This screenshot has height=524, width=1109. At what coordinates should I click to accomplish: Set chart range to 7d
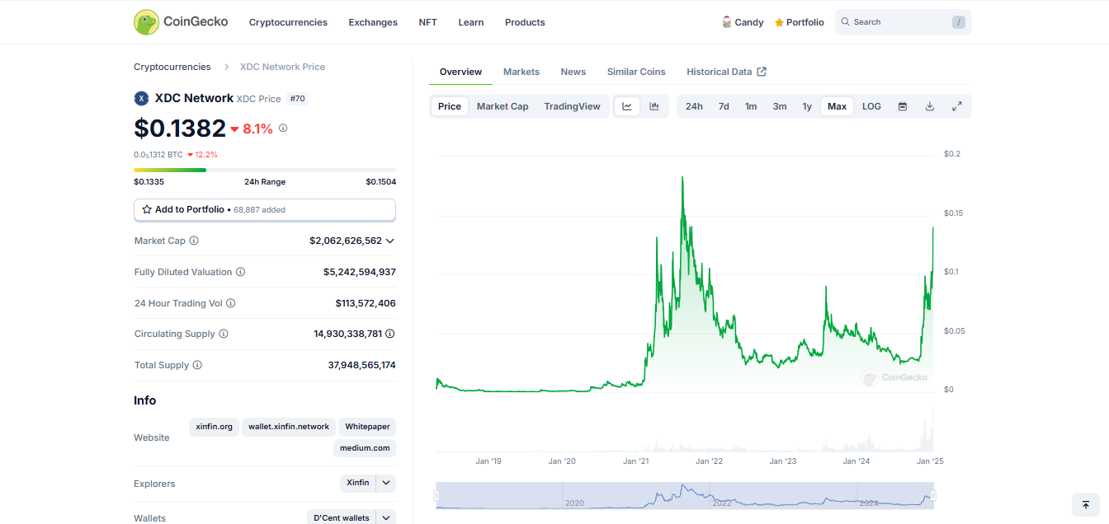pos(724,106)
